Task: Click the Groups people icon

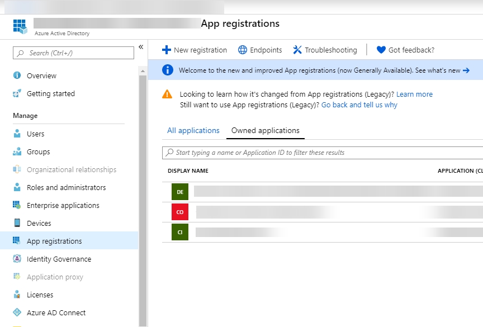Action: pyautogui.click(x=17, y=151)
